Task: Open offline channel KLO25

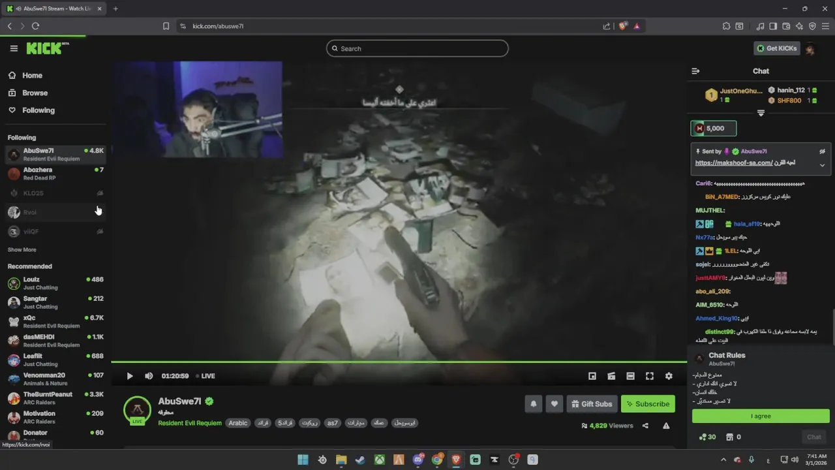Action: [55, 193]
